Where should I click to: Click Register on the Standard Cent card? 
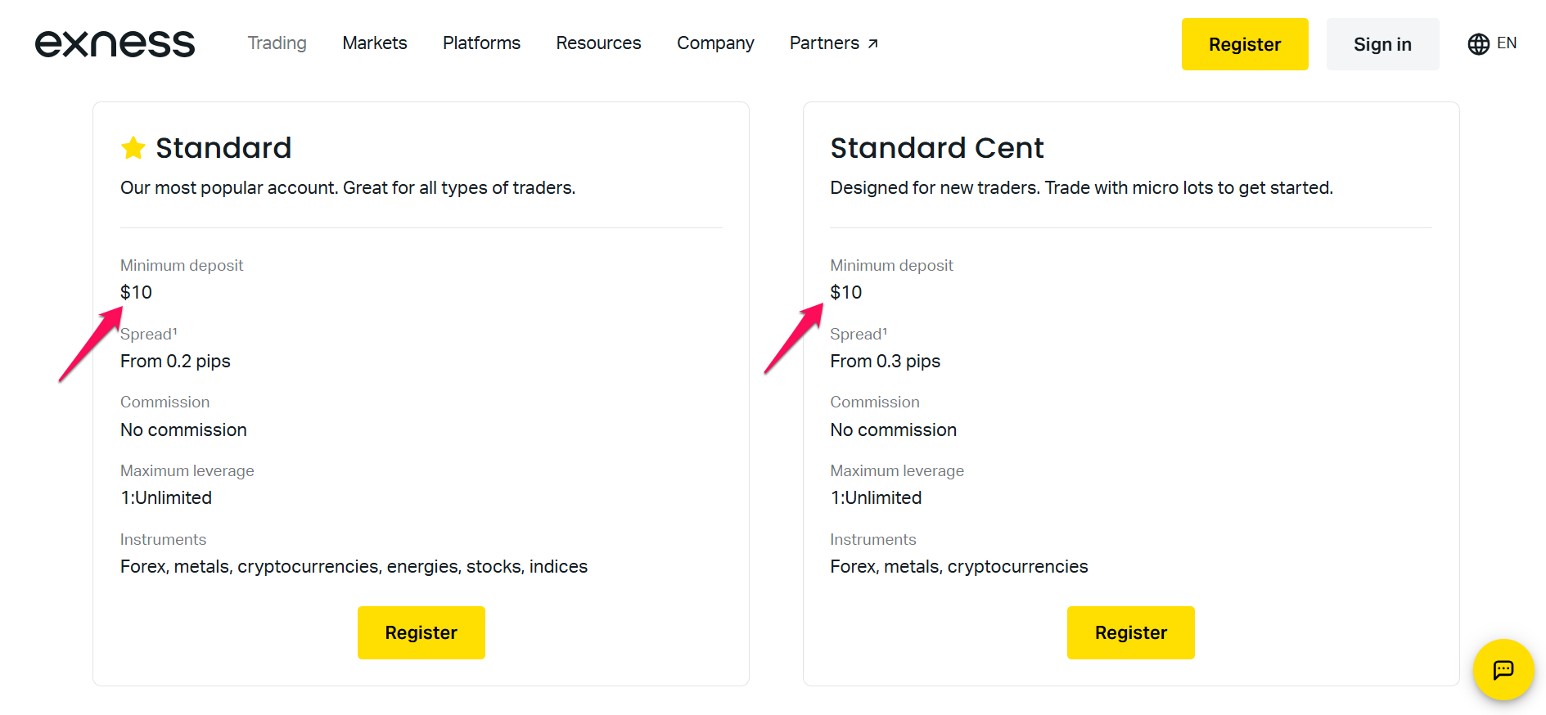click(1130, 632)
